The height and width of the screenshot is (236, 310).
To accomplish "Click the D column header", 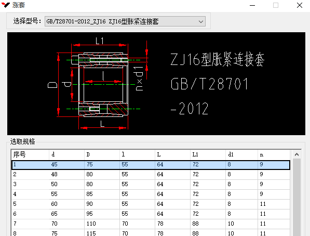I will pos(102,154).
